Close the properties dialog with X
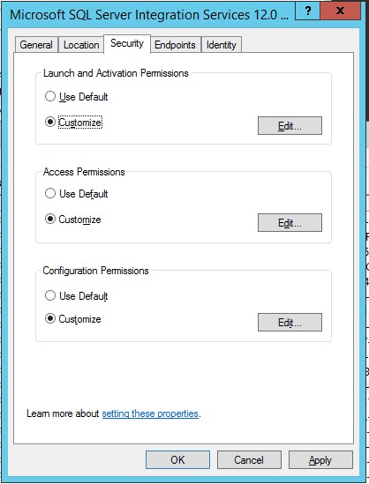 (x=340, y=11)
